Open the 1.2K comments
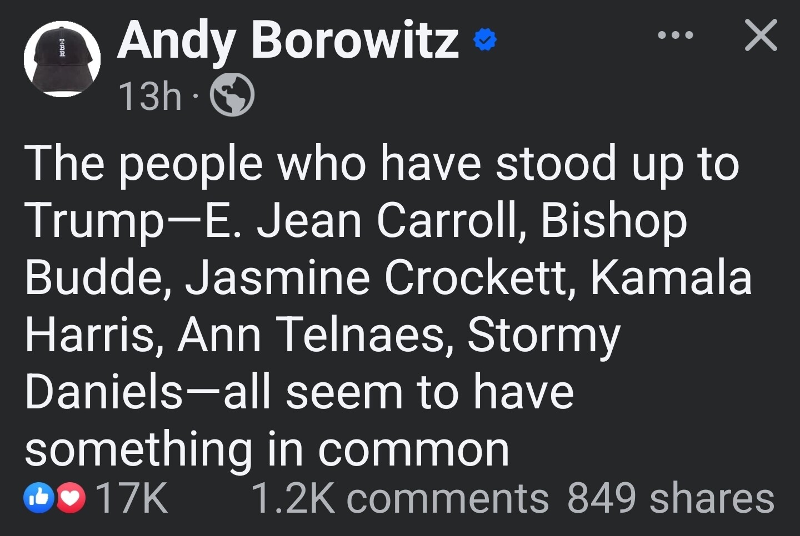Image resolution: width=800 pixels, height=536 pixels. click(x=400, y=498)
